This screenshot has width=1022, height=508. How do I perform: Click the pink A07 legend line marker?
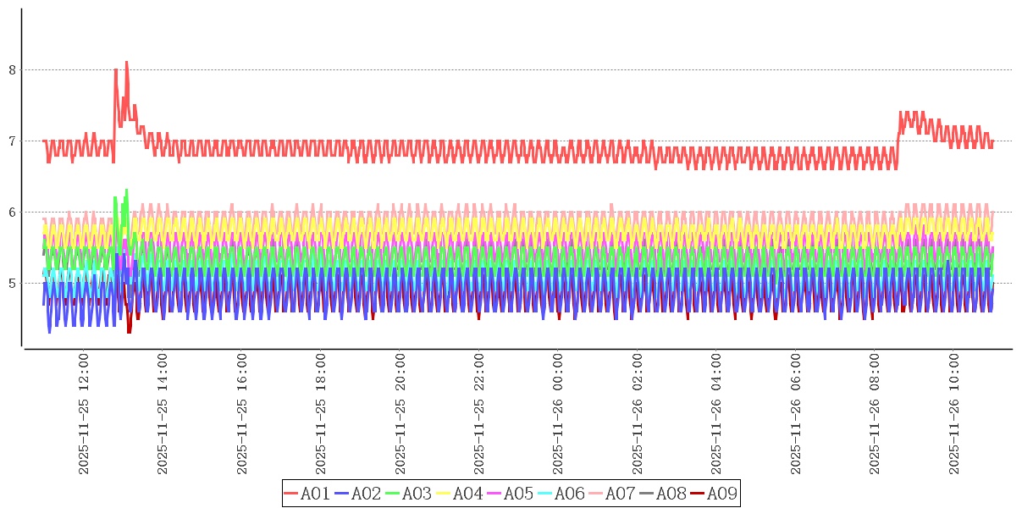[x=596, y=494]
